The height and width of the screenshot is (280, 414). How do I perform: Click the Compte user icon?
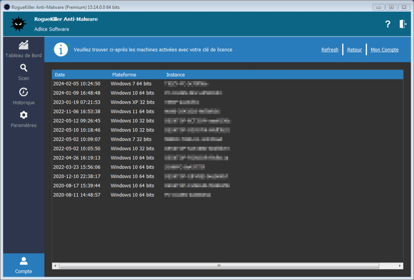point(23,261)
